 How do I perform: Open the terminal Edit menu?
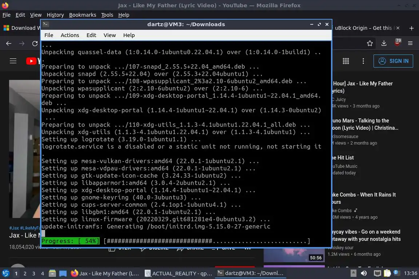coord(91,35)
